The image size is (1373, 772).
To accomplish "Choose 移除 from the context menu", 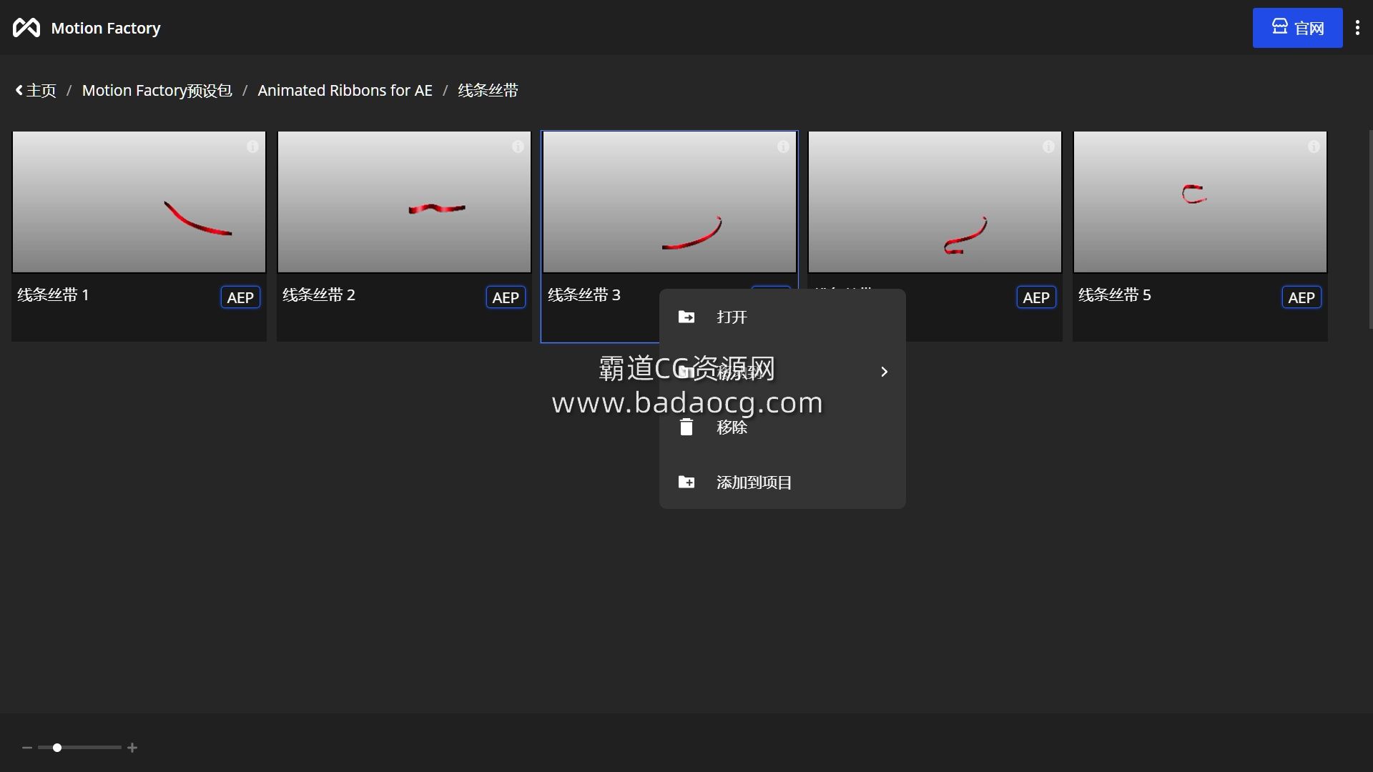I will coord(782,427).
